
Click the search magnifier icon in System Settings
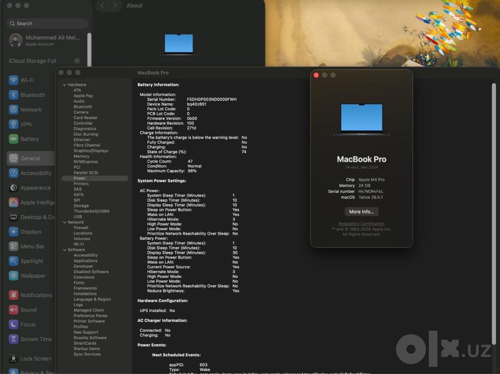(x=12, y=24)
